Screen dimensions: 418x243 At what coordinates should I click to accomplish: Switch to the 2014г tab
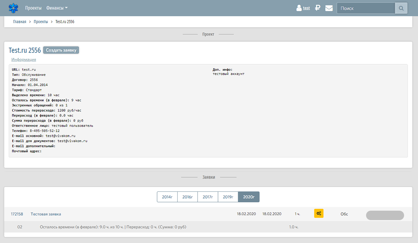pyautogui.click(x=167, y=197)
